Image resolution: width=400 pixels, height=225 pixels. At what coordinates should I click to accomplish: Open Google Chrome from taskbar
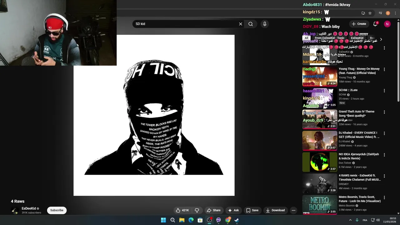(228, 220)
